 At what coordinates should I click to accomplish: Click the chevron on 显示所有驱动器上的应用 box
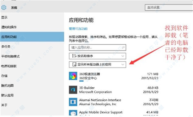(x=123, y=65)
